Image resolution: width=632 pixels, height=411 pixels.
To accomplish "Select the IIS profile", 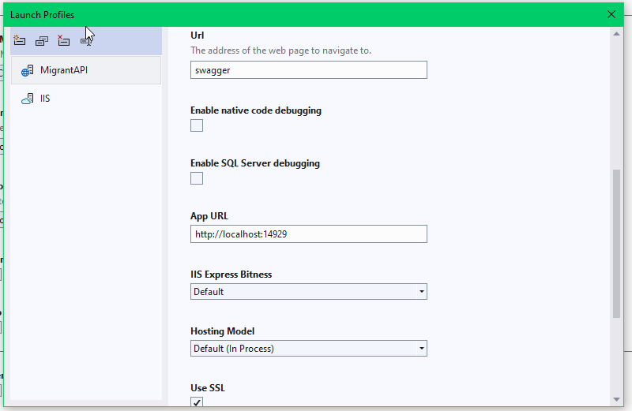I will coord(86,99).
